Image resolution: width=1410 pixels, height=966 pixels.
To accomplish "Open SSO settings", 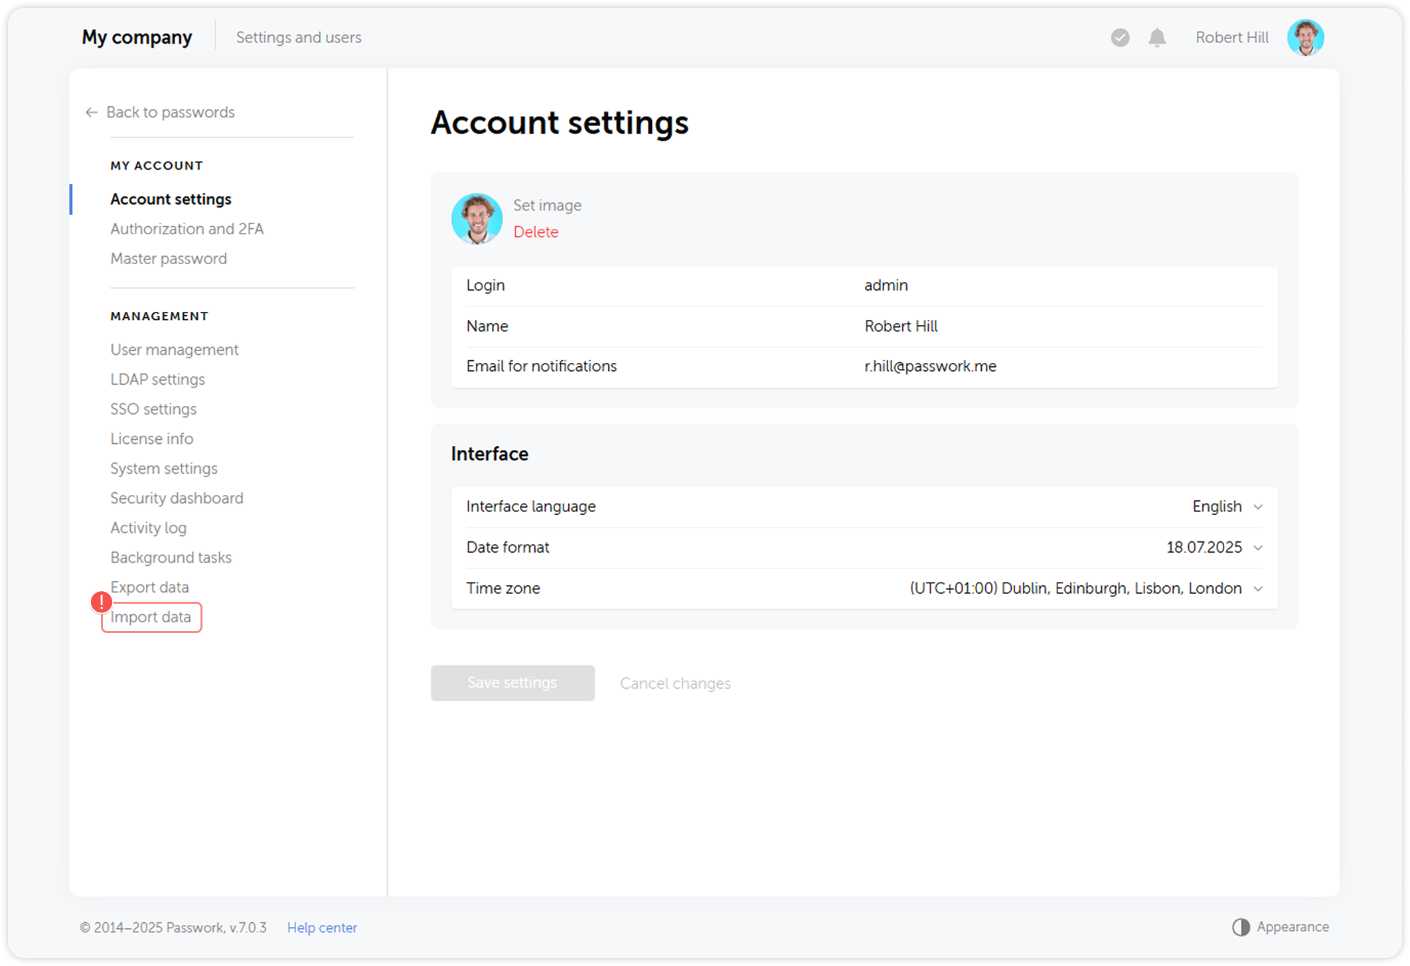I will (x=153, y=409).
